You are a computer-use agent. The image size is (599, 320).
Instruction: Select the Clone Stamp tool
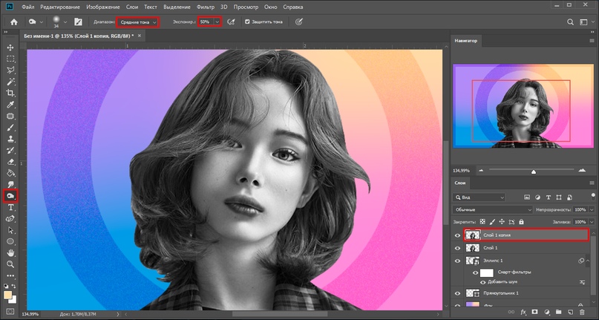[x=10, y=139]
